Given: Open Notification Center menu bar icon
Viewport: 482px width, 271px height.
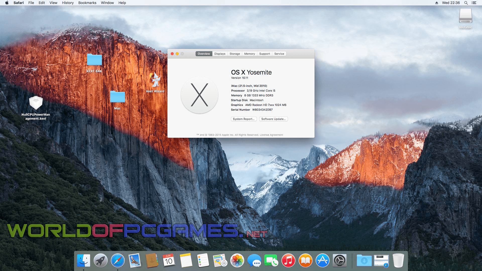Looking at the screenshot, I should [474, 3].
